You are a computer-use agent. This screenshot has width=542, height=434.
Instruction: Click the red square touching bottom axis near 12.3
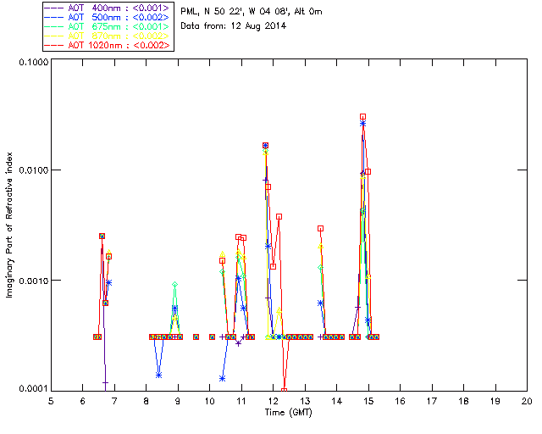[285, 391]
